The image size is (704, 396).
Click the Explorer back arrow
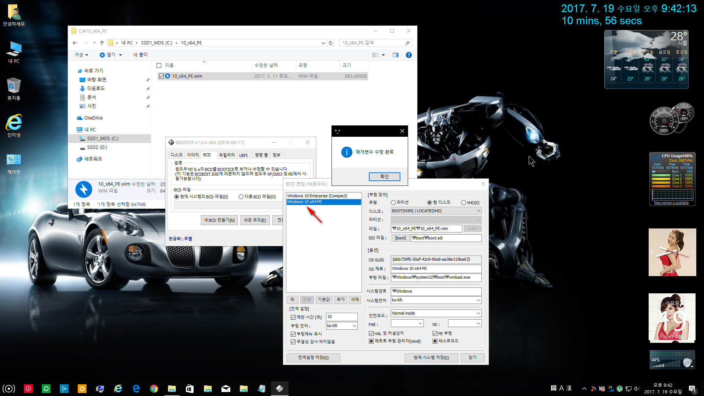[75, 43]
